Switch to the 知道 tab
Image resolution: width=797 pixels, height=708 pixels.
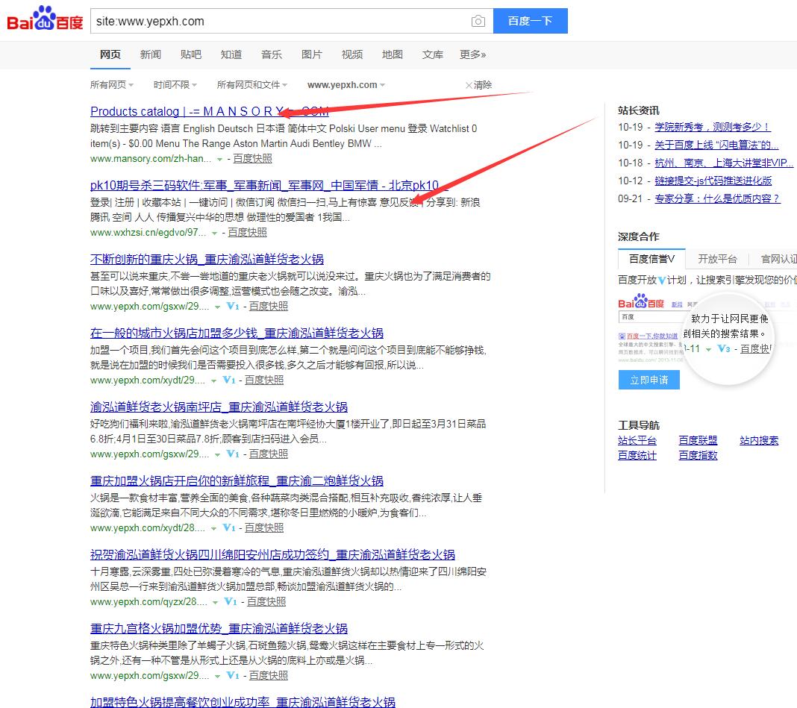231,54
